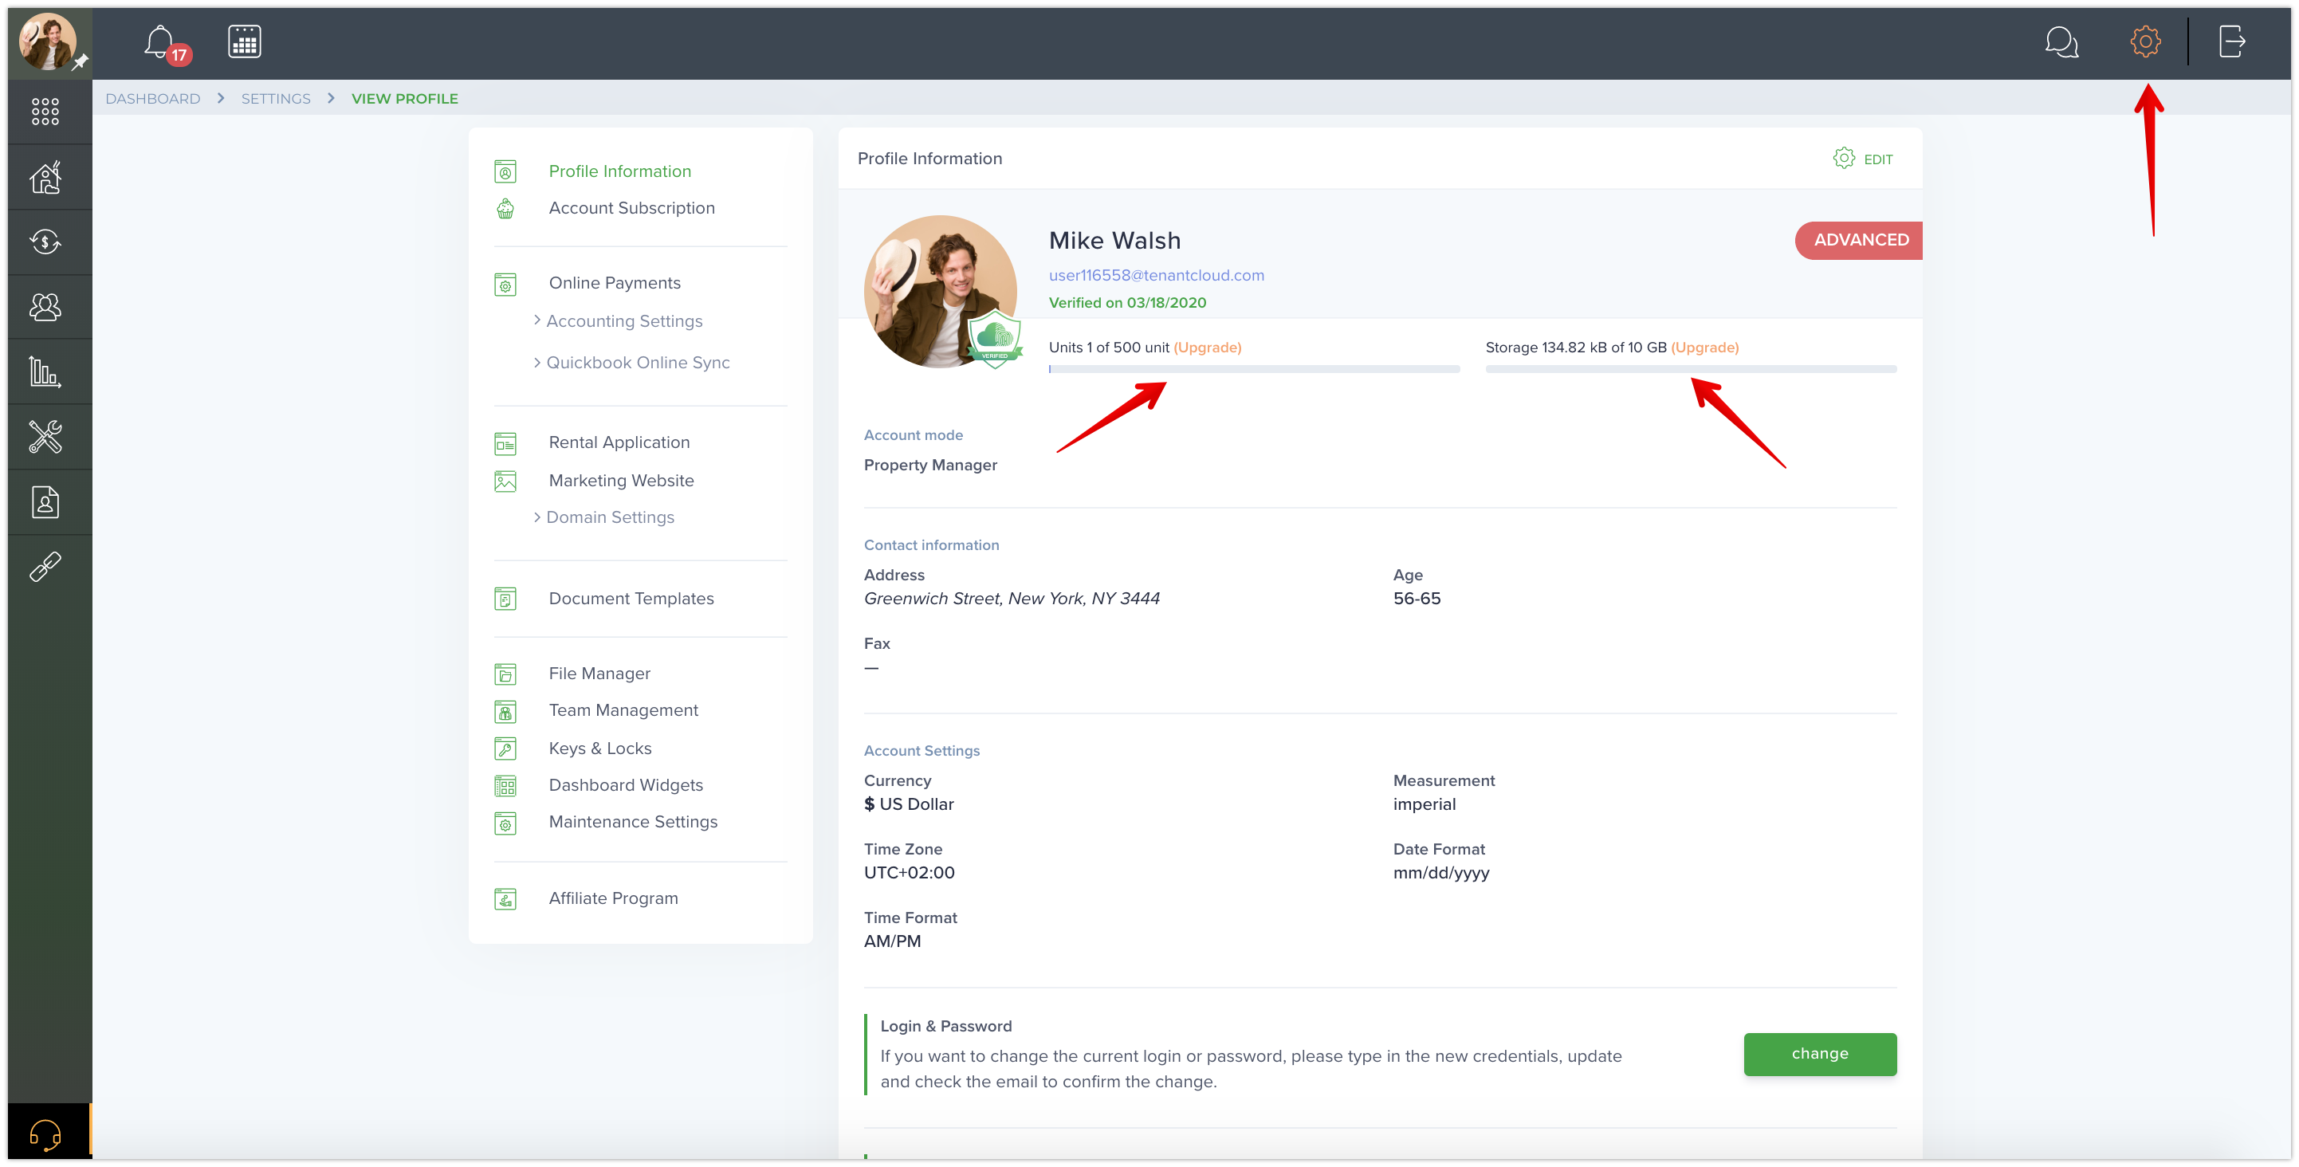Click the Dashboard Widgets icon
Screen dimensions: 2299x1167
tap(505, 786)
